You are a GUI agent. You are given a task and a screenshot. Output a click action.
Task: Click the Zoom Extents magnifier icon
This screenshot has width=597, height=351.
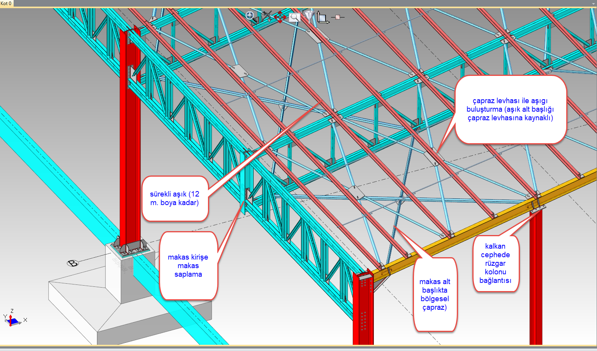click(251, 16)
